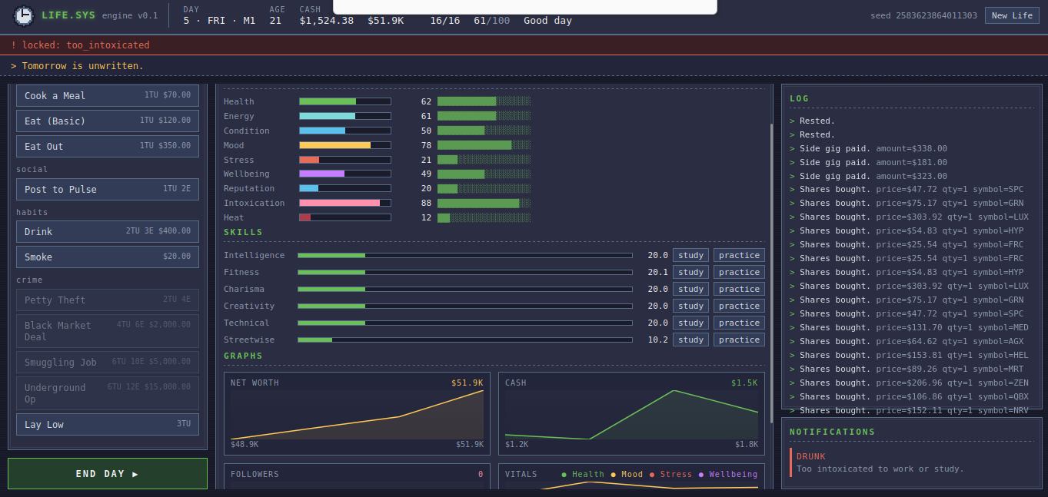Click study for Intelligence
1048x497 pixels.
click(x=690, y=255)
